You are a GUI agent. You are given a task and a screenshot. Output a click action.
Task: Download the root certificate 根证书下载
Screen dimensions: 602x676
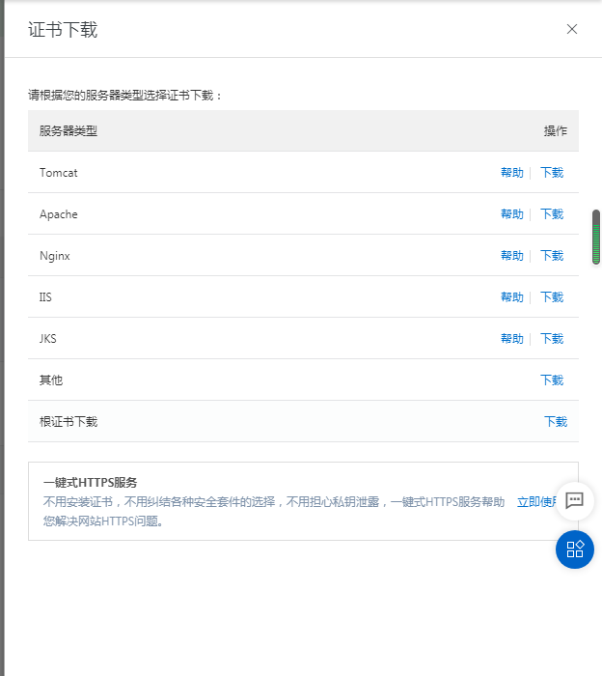click(556, 421)
